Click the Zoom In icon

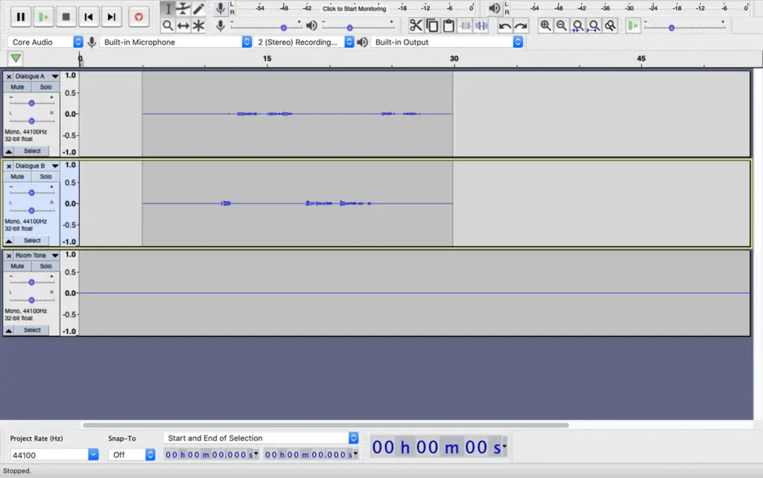click(x=545, y=25)
